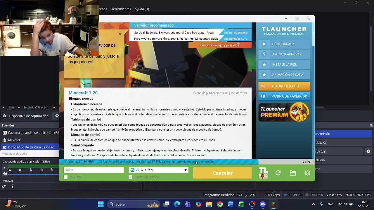Viewport: 374px width, 210px height.
Task: Open virtual camera settings gear in OBS
Action: pos(368,151)
